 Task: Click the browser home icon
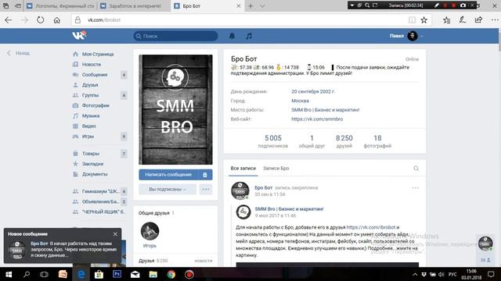click(x=57, y=20)
